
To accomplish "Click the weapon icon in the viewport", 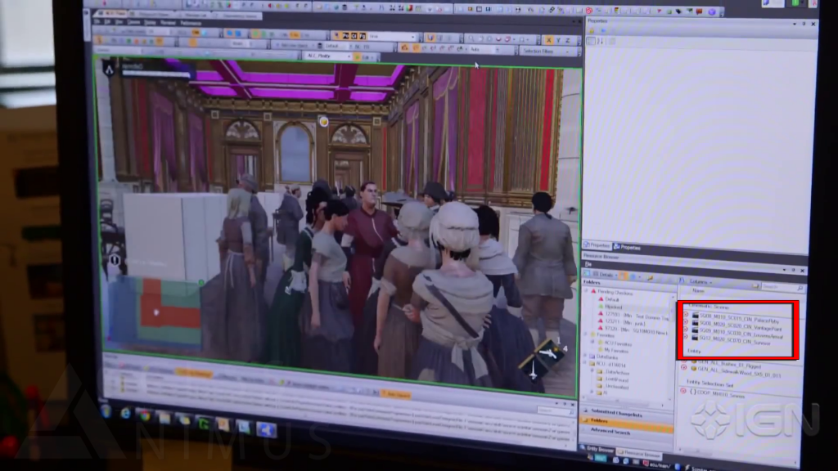I will [x=536, y=359].
